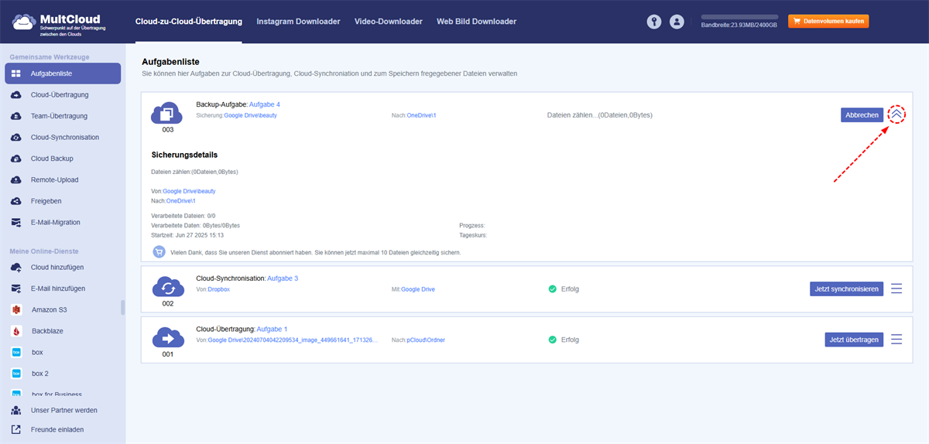
Task: Click the Unser Partner werden icon
Action: click(16, 411)
